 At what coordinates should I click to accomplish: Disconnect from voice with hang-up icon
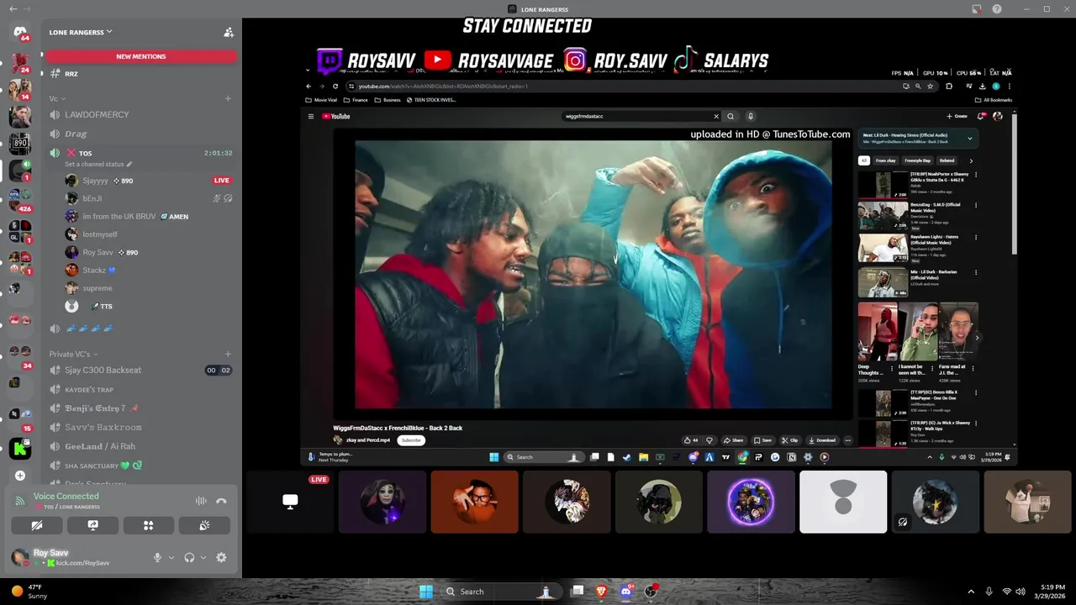[x=221, y=501]
